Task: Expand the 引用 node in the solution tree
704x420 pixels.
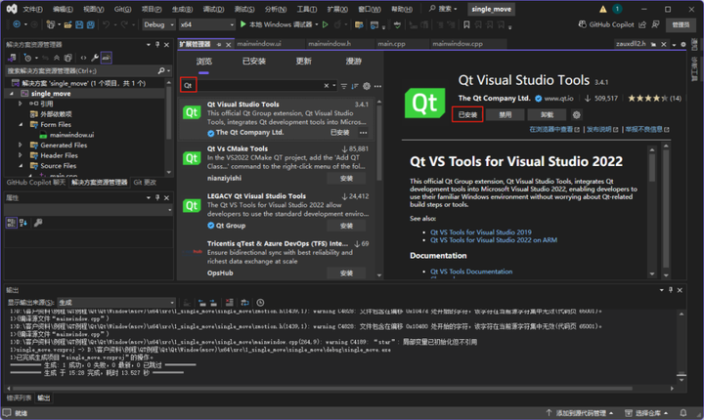Action: tap(20, 104)
